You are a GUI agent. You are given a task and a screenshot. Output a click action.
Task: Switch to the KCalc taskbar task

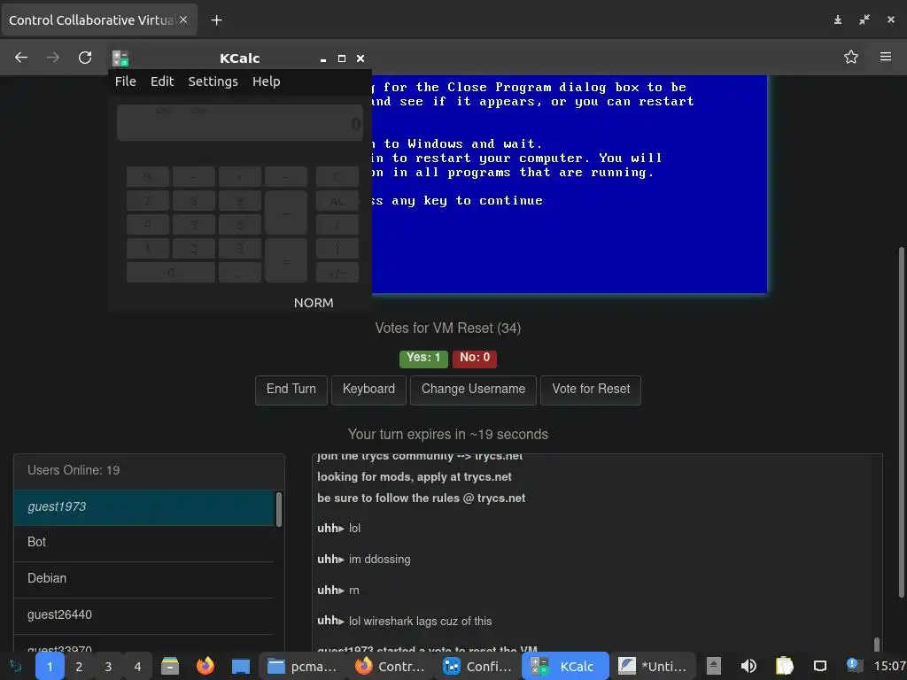[x=565, y=667]
